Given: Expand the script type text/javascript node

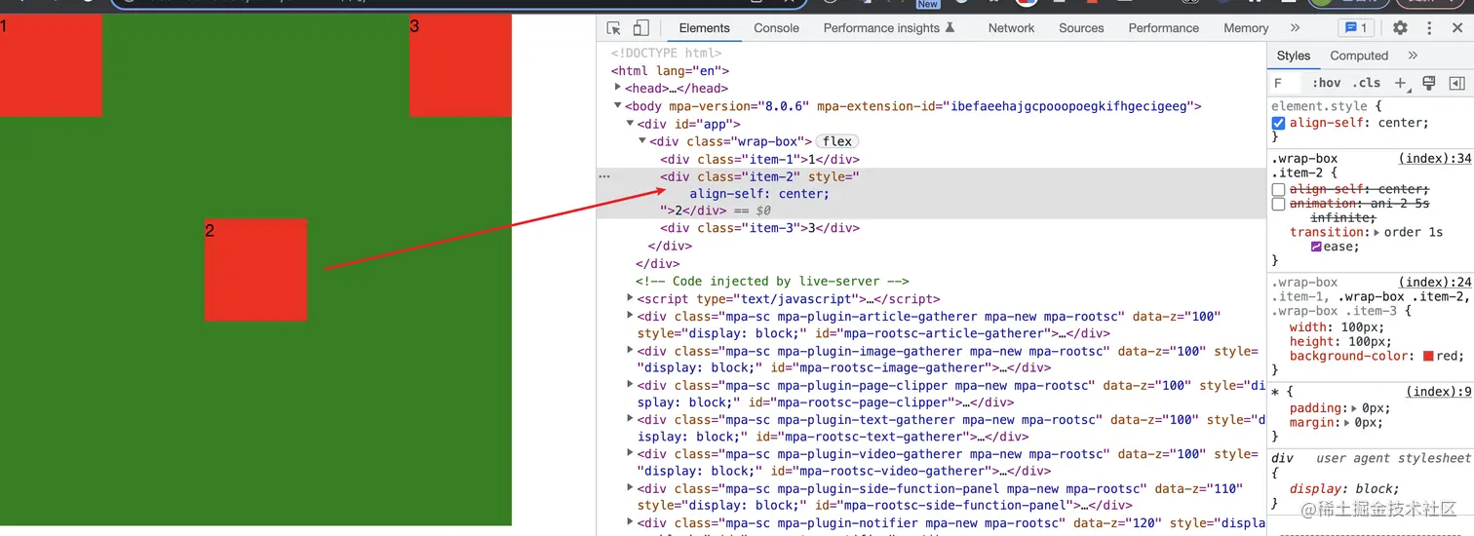Looking at the screenshot, I should 630,298.
